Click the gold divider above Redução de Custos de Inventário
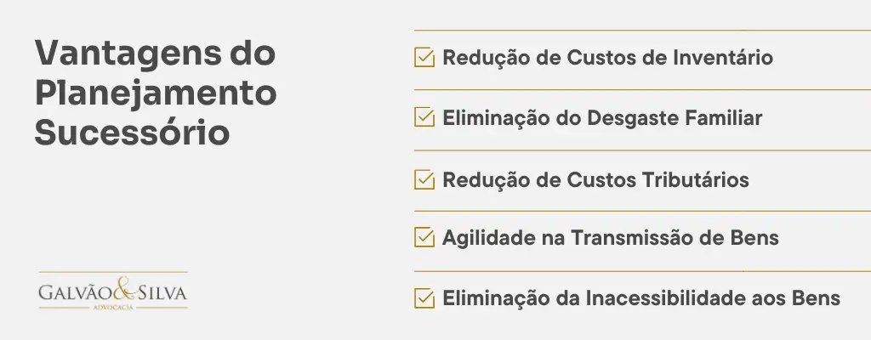This screenshot has width=871, height=340. (x=643, y=30)
